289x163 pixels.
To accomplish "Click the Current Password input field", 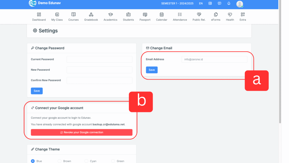I will click(x=99, y=59).
